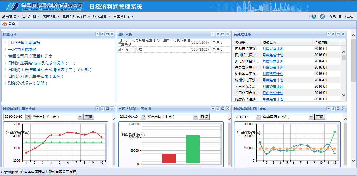Select the 首页 tab
Viewport: 357px width, 176px height.
9,24
